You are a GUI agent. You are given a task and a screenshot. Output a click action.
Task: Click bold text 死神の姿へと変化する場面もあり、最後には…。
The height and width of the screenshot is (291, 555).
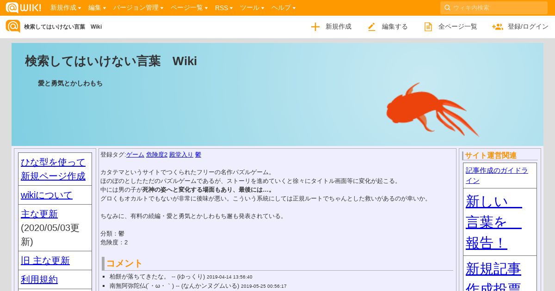tap(208, 190)
